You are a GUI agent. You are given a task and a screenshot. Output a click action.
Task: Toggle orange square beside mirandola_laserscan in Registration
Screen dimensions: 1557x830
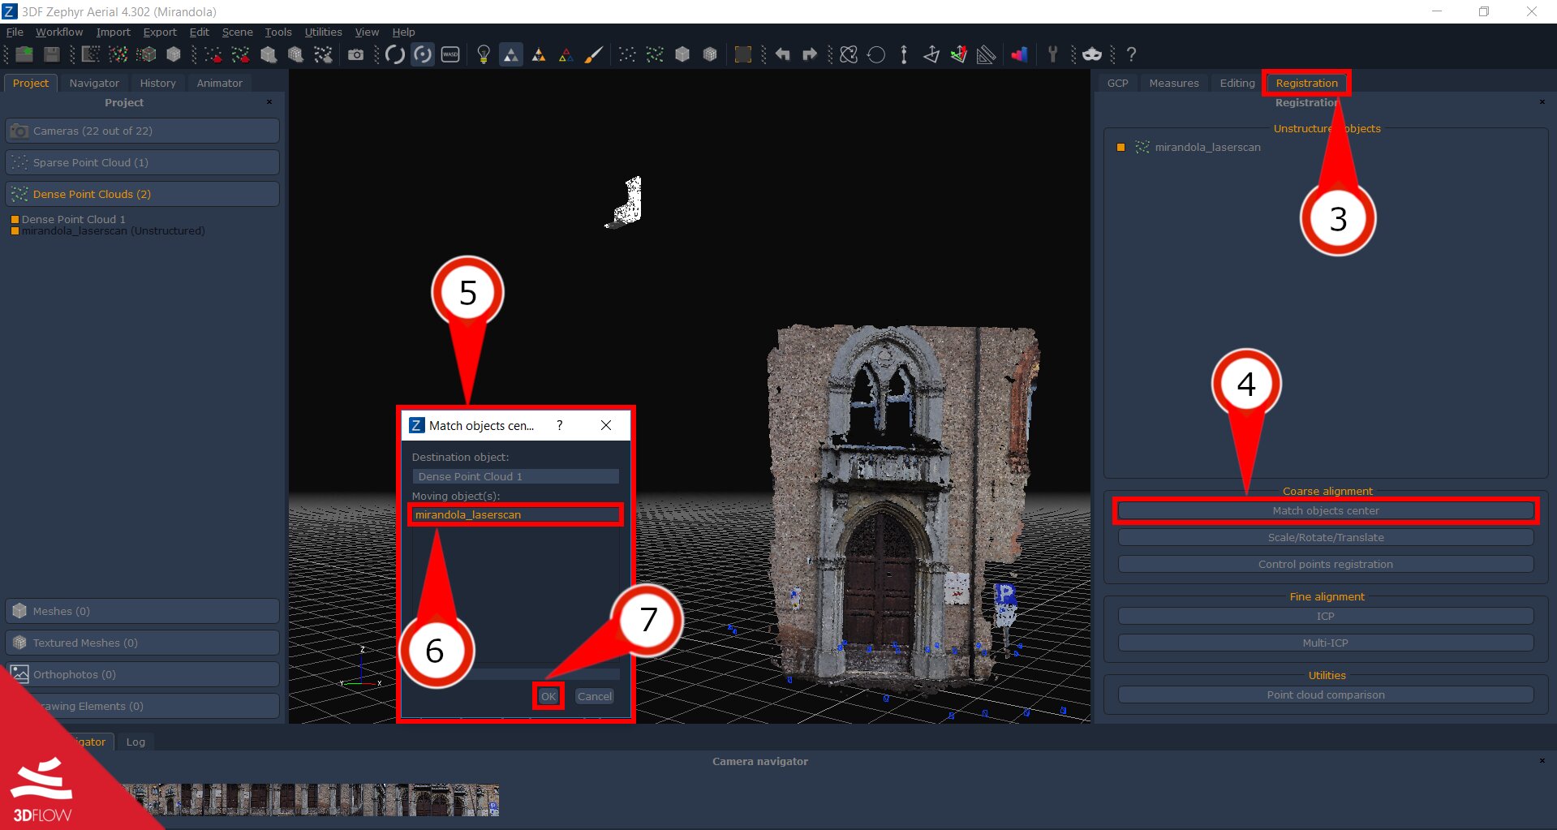(1120, 147)
